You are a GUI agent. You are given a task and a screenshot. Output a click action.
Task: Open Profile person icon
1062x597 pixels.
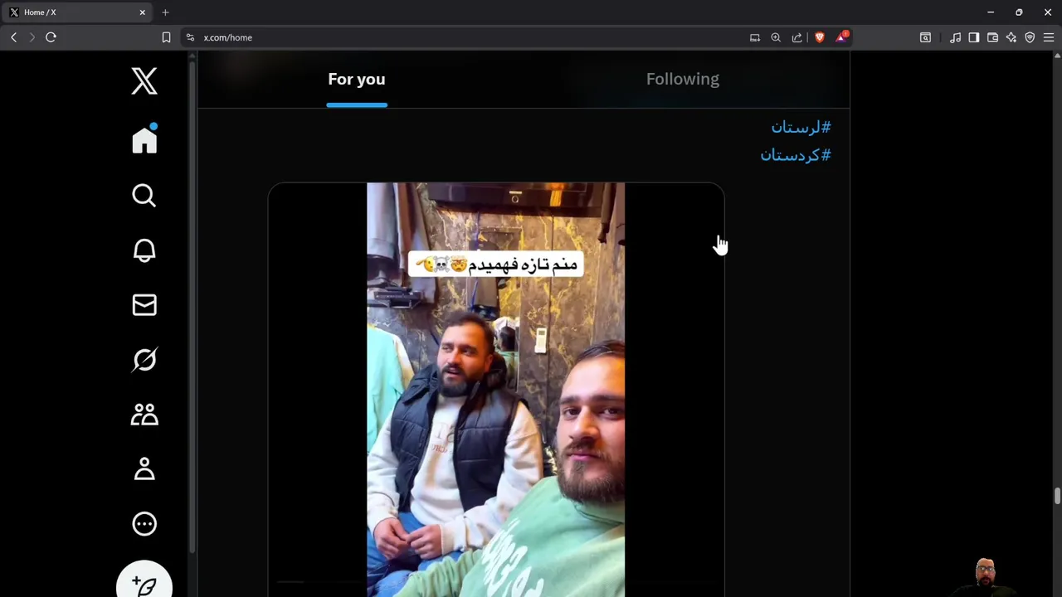[x=144, y=469]
